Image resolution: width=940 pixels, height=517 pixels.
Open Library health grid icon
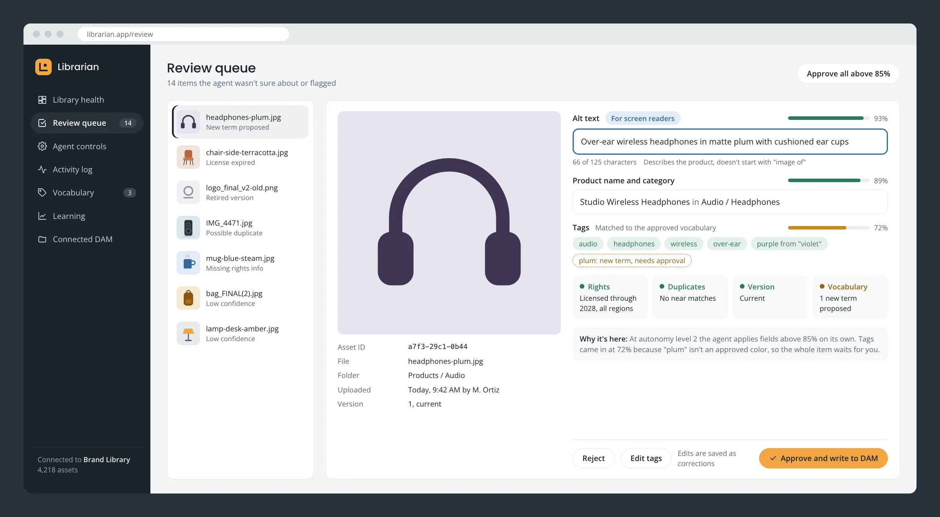point(42,100)
